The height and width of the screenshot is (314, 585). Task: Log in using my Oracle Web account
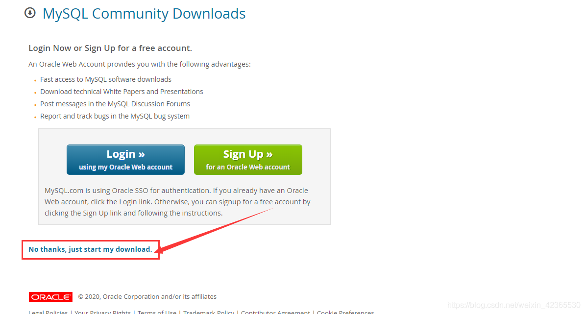click(x=126, y=160)
